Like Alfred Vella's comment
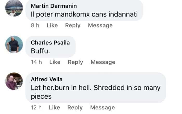The height and width of the screenshot is (114, 182). click(54, 108)
